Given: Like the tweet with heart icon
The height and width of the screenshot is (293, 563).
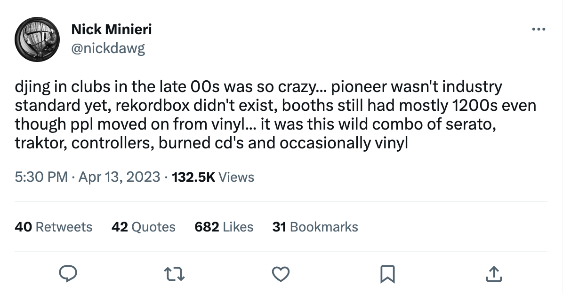Looking at the screenshot, I should click(281, 273).
